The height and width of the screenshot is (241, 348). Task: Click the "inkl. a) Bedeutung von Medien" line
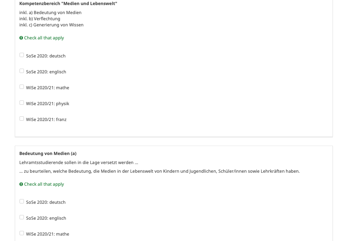(50, 13)
